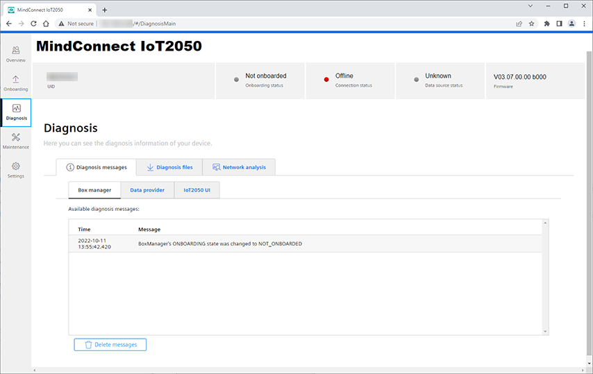Viewport: 593px width, 374px height.
Task: Click firmware version V03.07.00.00 b000
Action: [519, 77]
